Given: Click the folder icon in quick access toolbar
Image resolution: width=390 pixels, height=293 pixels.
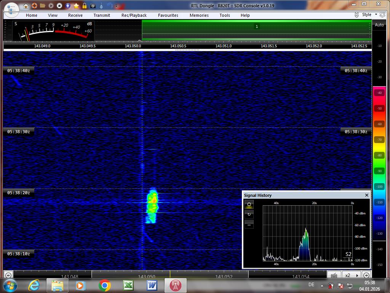Looking at the screenshot, I should click(43, 6).
